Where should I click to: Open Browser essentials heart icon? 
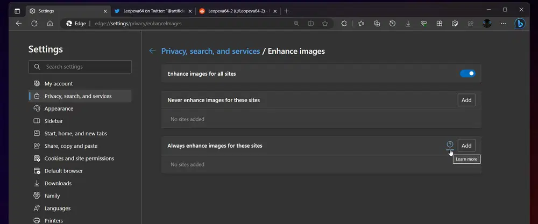click(x=424, y=24)
